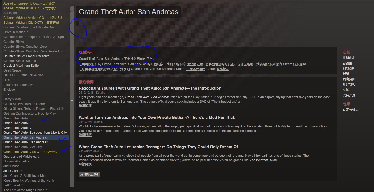Select Just Cause 2 in the game list
This screenshot has width=374, height=192.
[x=13, y=171]
